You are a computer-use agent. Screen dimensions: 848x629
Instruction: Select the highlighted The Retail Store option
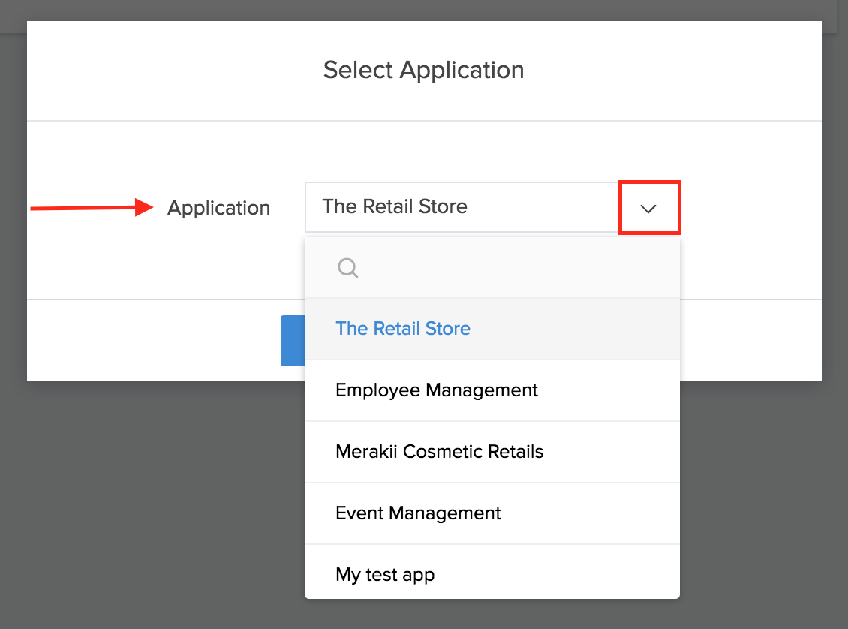coord(403,329)
